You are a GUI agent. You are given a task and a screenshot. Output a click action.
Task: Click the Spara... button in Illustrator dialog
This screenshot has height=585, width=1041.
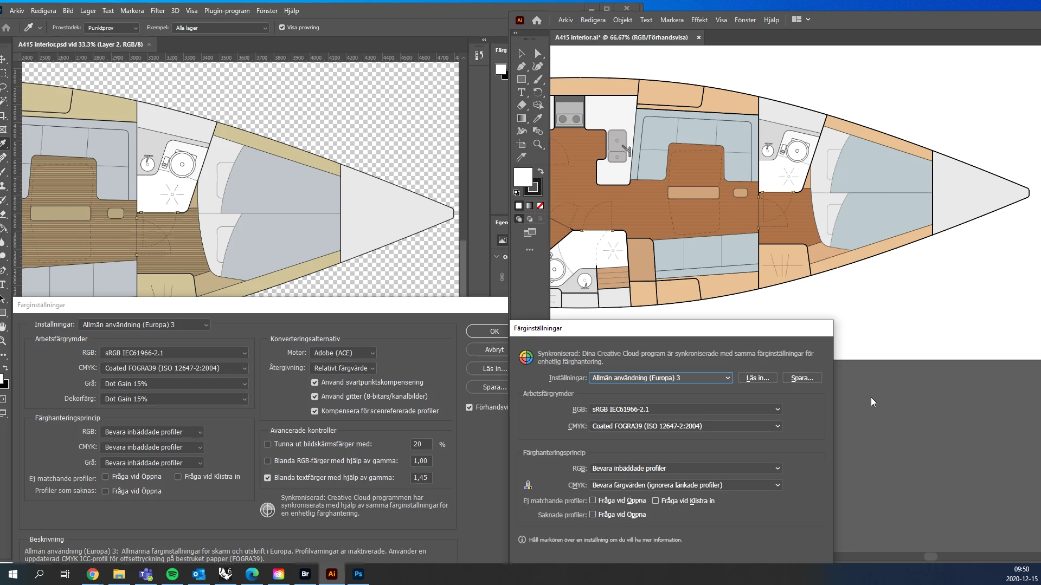tap(802, 378)
